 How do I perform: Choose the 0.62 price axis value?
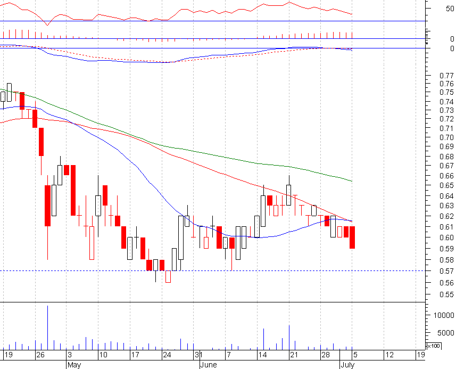446,216
